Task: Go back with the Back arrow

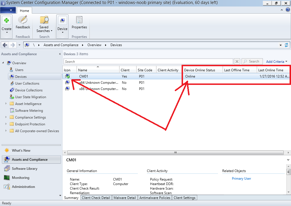Action: (5, 45)
